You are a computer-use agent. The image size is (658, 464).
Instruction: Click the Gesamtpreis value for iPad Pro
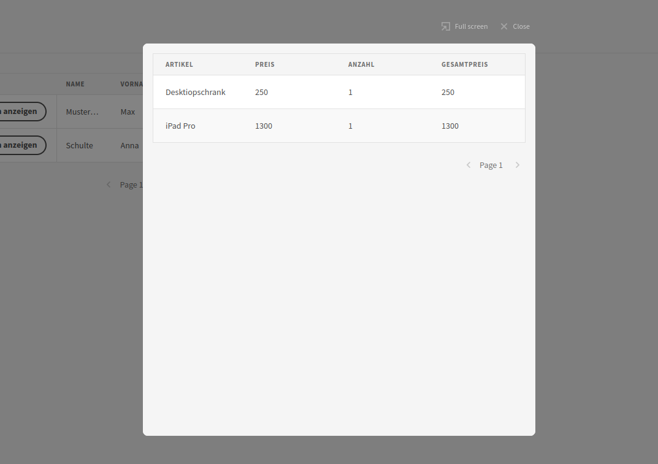[450, 126]
